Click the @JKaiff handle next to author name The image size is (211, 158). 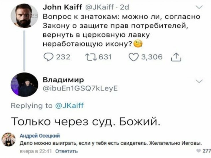tap(100, 7)
